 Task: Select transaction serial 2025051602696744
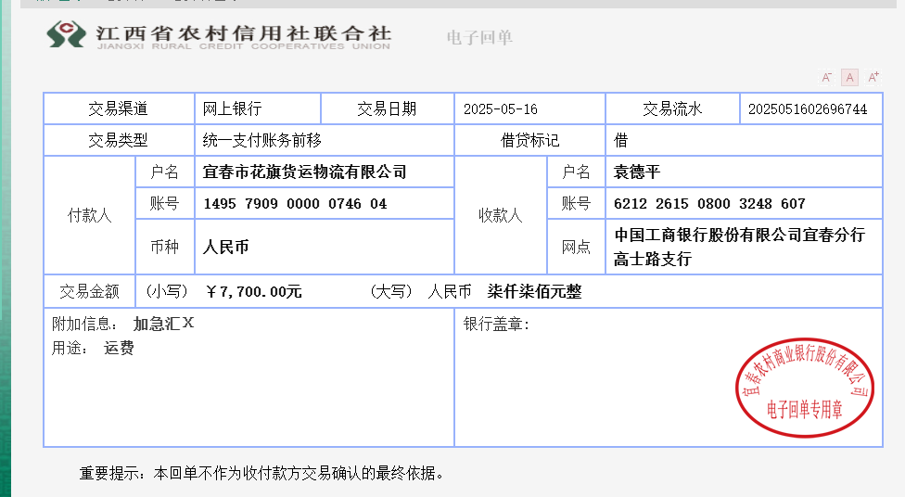808,109
